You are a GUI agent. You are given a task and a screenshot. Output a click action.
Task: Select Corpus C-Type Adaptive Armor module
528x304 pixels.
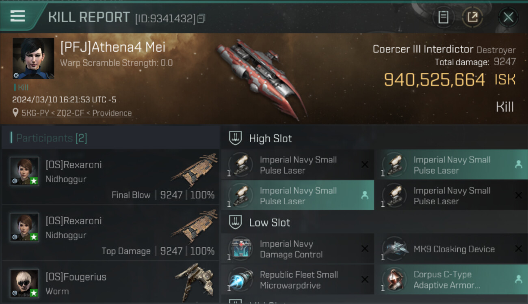pyautogui.click(x=451, y=280)
